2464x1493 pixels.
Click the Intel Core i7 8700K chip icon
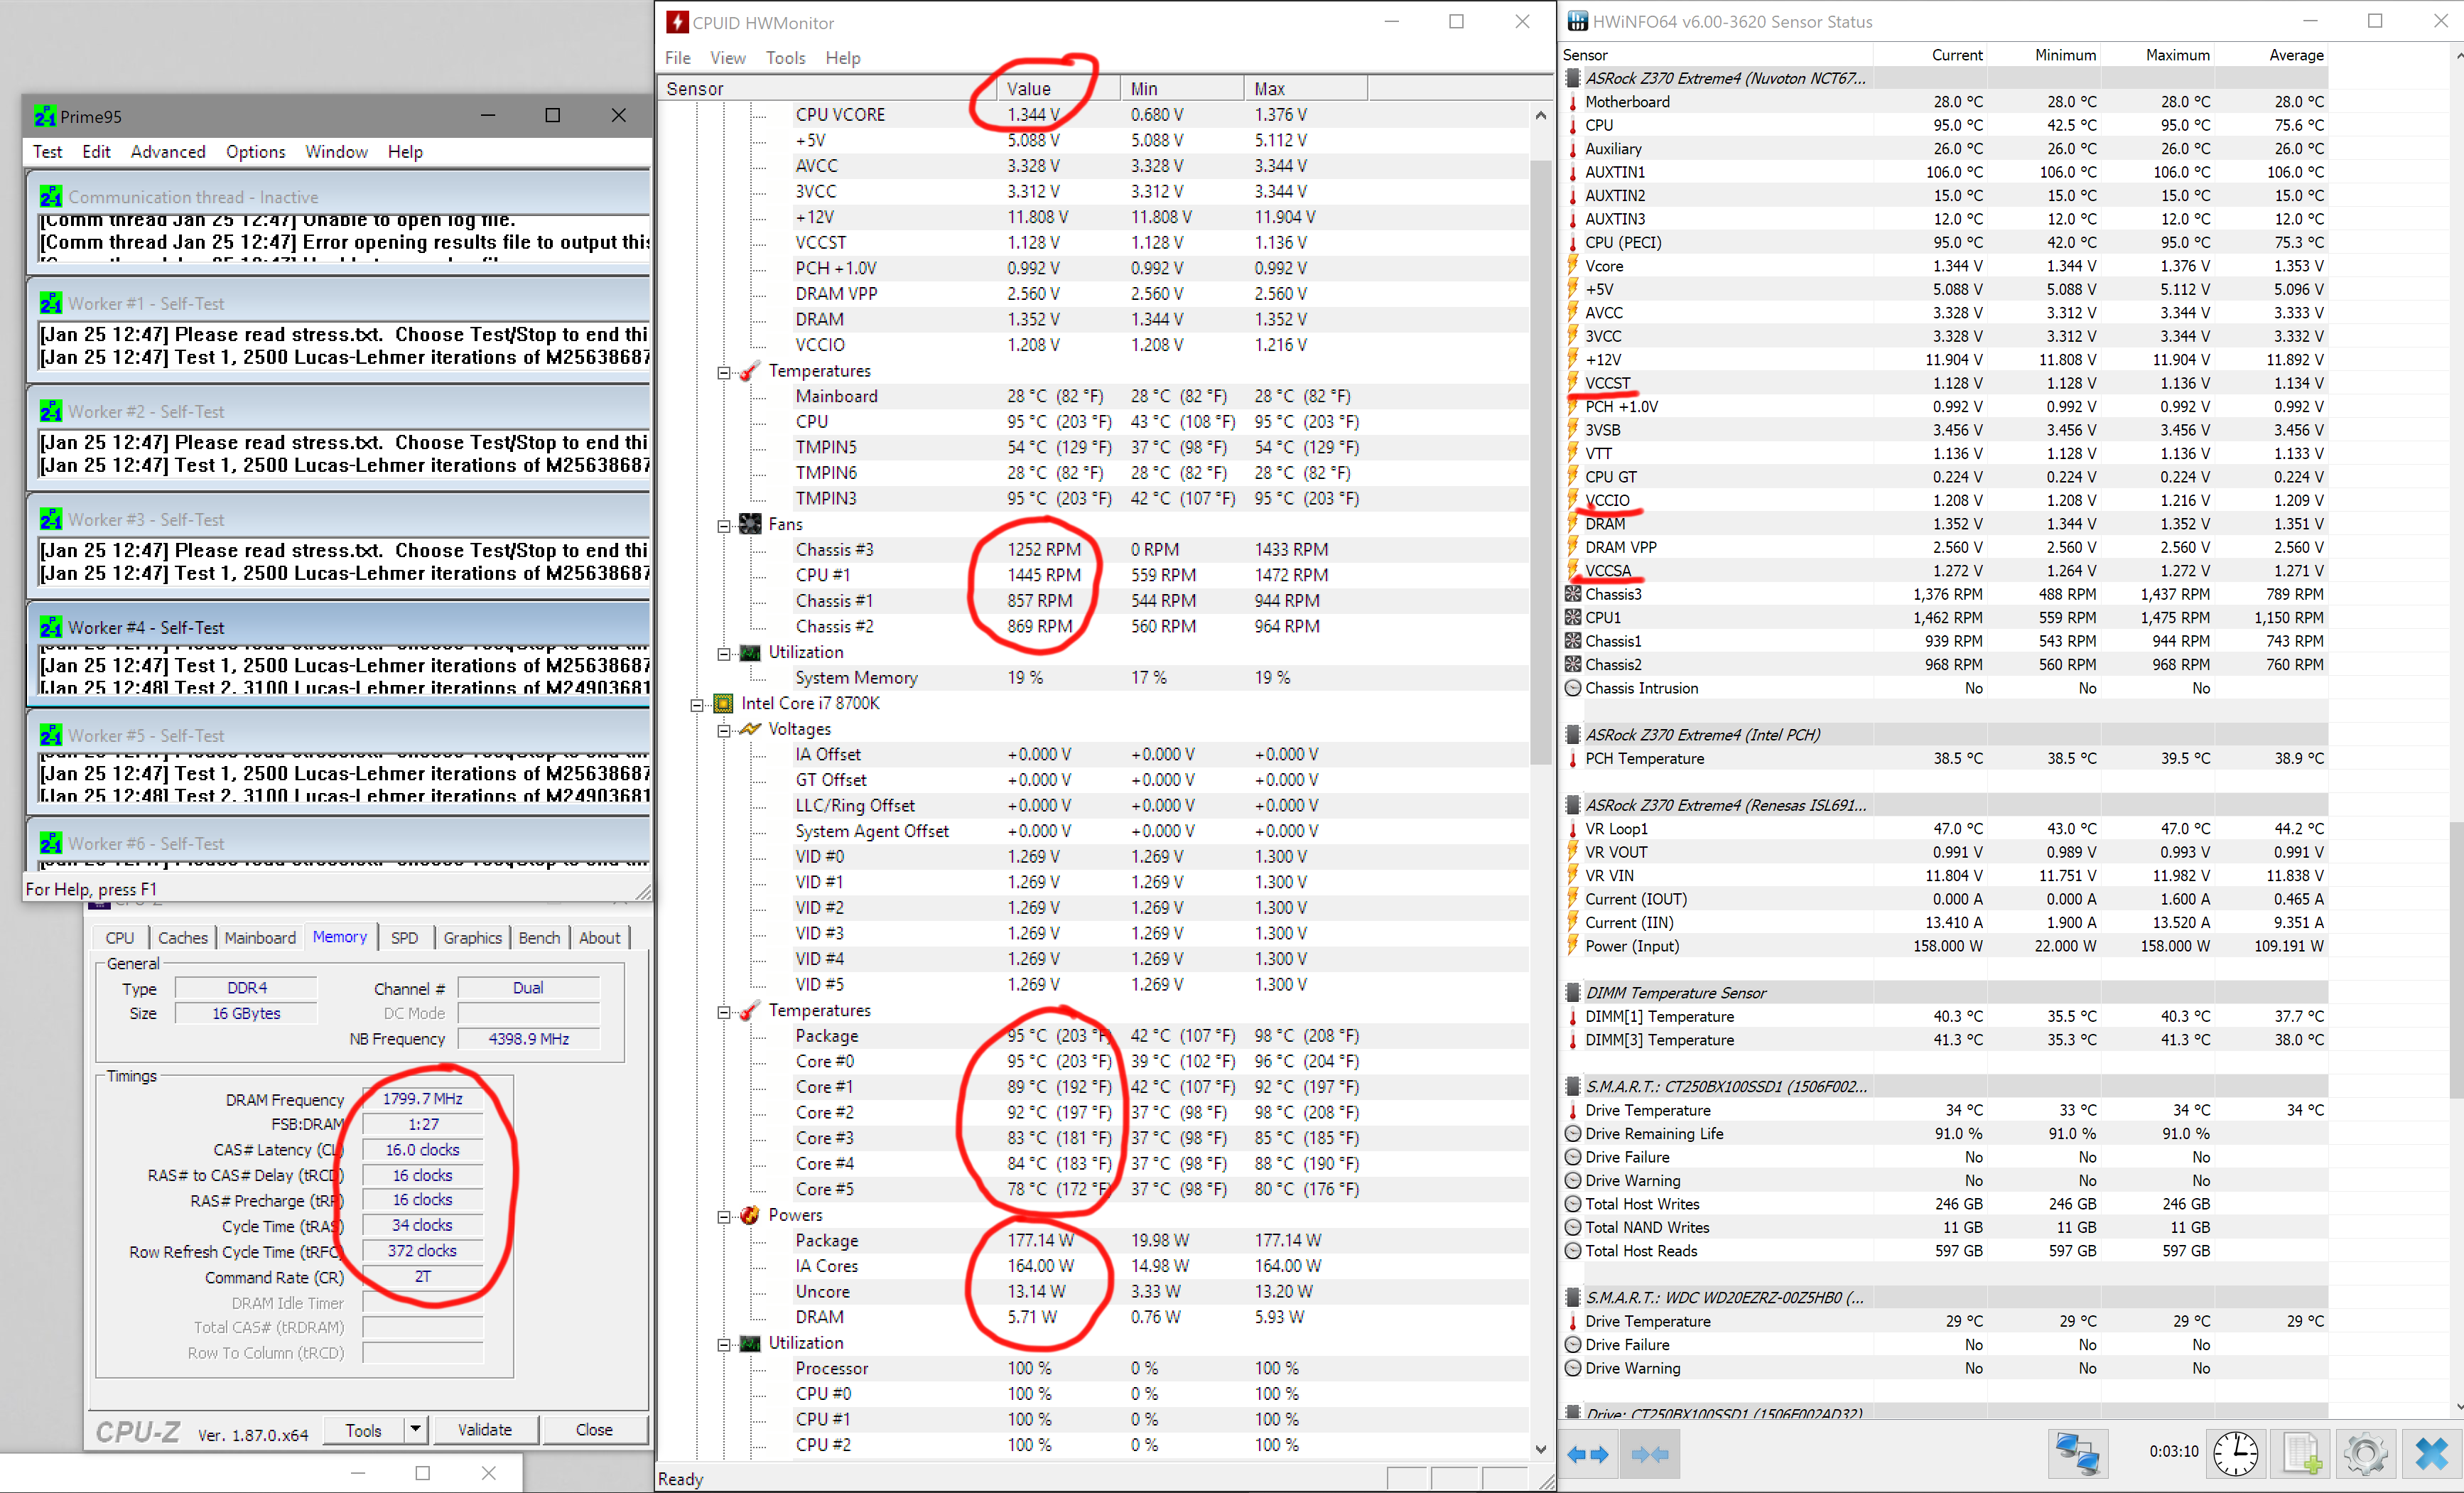(x=723, y=703)
